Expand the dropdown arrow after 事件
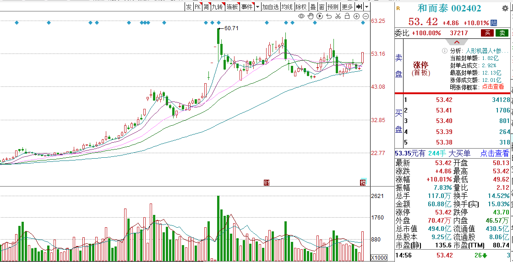 (258, 7)
